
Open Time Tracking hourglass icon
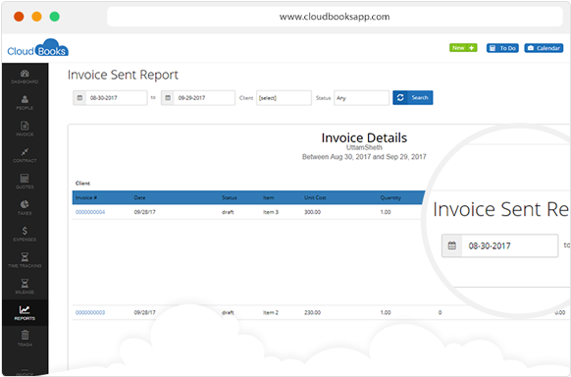(x=25, y=257)
